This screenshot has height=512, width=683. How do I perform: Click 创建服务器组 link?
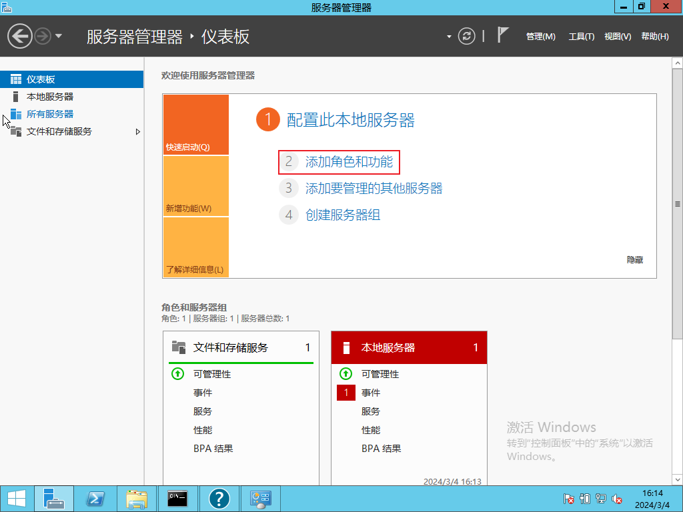pyautogui.click(x=343, y=215)
